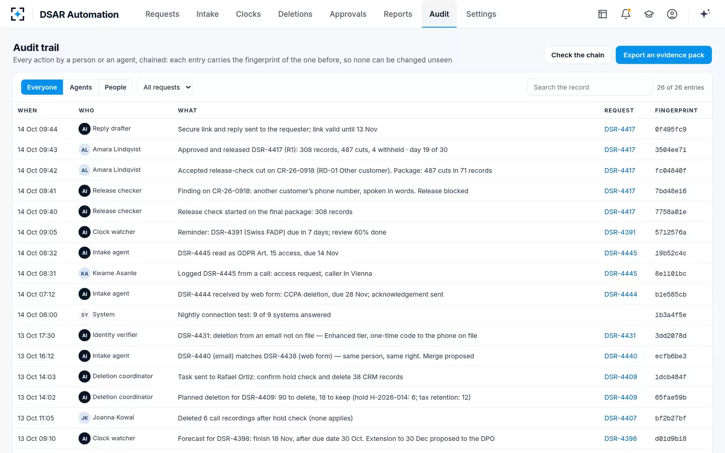The width and height of the screenshot is (725, 453).
Task: Open DSR-4398 request link
Action: (620, 439)
